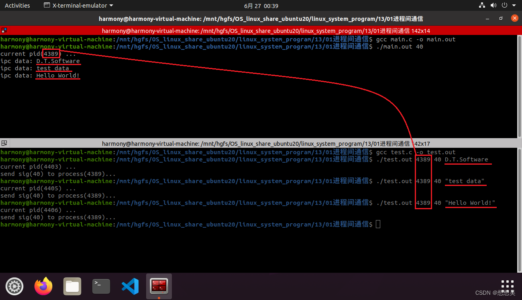
Task: Click the top pane's group icon
Action: pyautogui.click(x=4, y=31)
